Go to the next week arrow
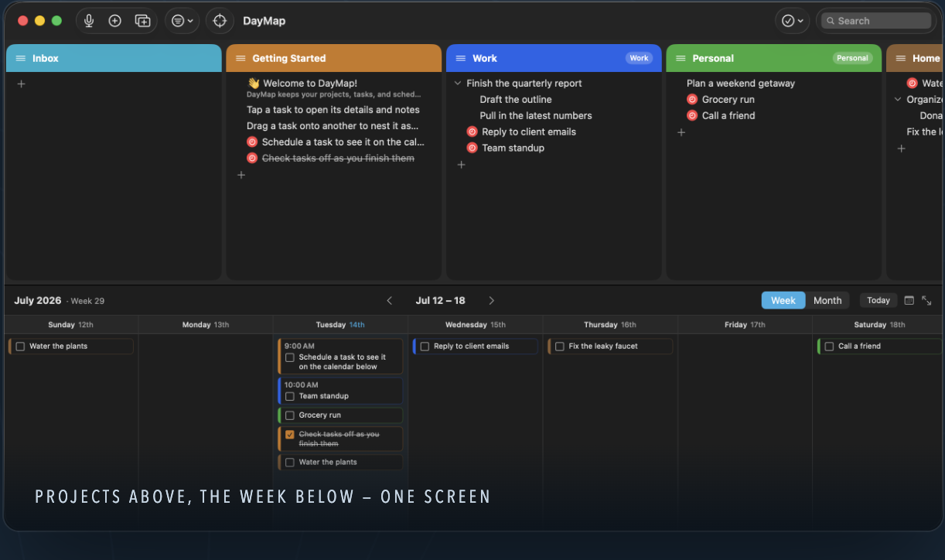The image size is (945, 560). click(491, 300)
